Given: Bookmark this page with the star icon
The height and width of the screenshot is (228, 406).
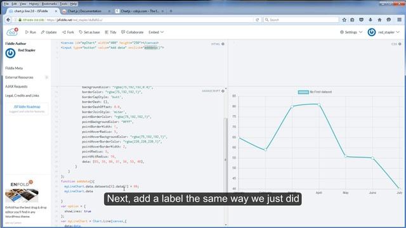Looking at the screenshot, I should (344, 20).
